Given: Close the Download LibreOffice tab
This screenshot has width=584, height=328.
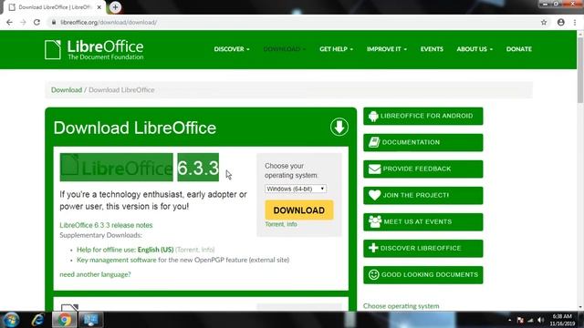Looking at the screenshot, I should tap(99, 7).
